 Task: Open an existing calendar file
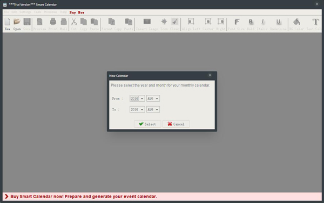coord(17,24)
